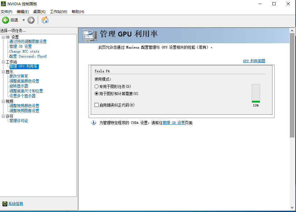Open 设置多个显示器 task
Screen dimensions: 296x212
pos(22,96)
